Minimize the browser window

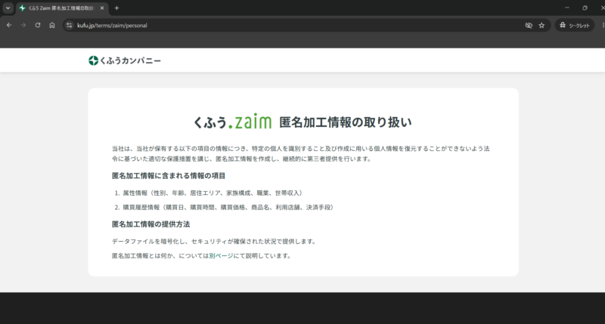(x=566, y=8)
